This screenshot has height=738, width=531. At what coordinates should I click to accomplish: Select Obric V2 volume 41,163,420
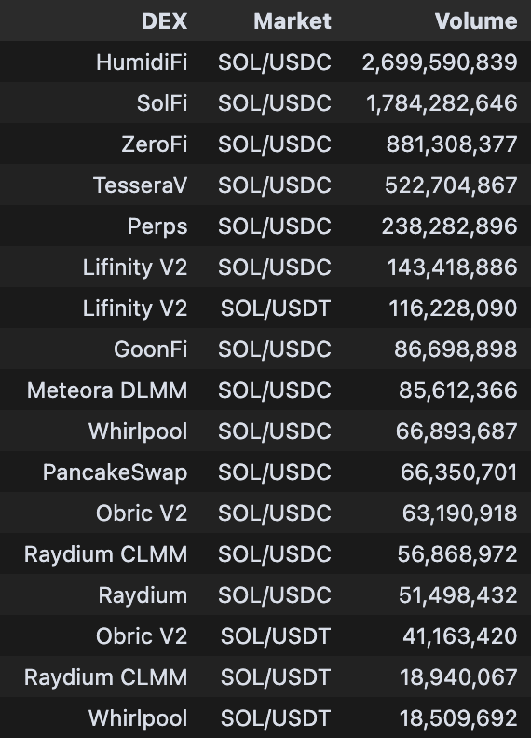click(459, 635)
